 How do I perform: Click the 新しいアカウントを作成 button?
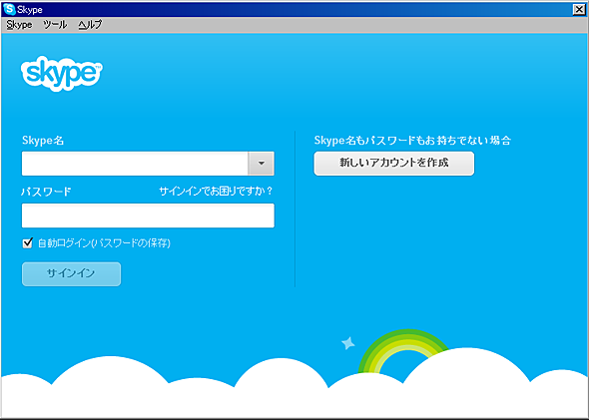tap(394, 164)
